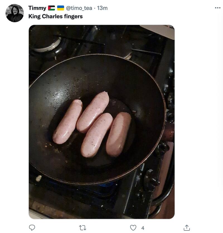
Task: Click the 13m timestamp to open tweet
Action: click(x=102, y=8)
